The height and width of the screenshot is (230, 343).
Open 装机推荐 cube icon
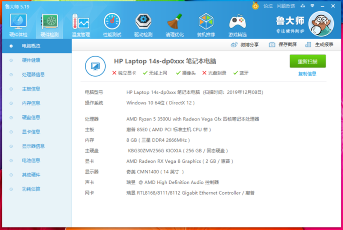(x=206, y=25)
